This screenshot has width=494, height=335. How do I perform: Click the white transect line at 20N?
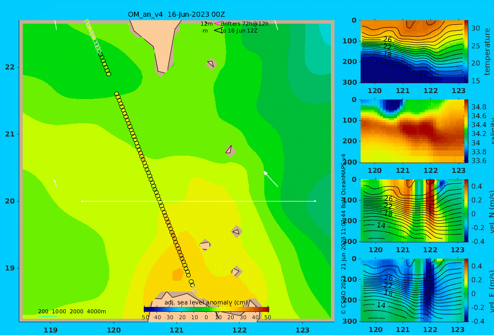(x=199, y=201)
